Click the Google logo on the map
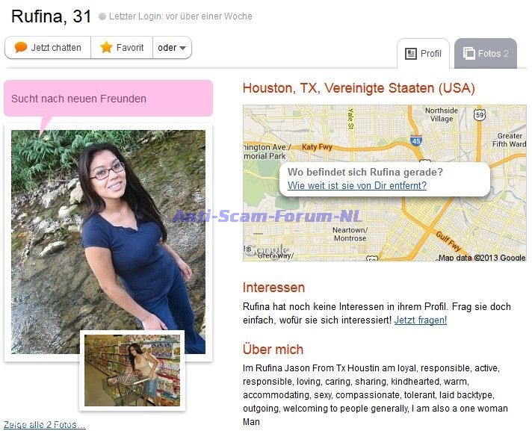The width and height of the screenshot is (532, 431). pyautogui.click(x=267, y=250)
